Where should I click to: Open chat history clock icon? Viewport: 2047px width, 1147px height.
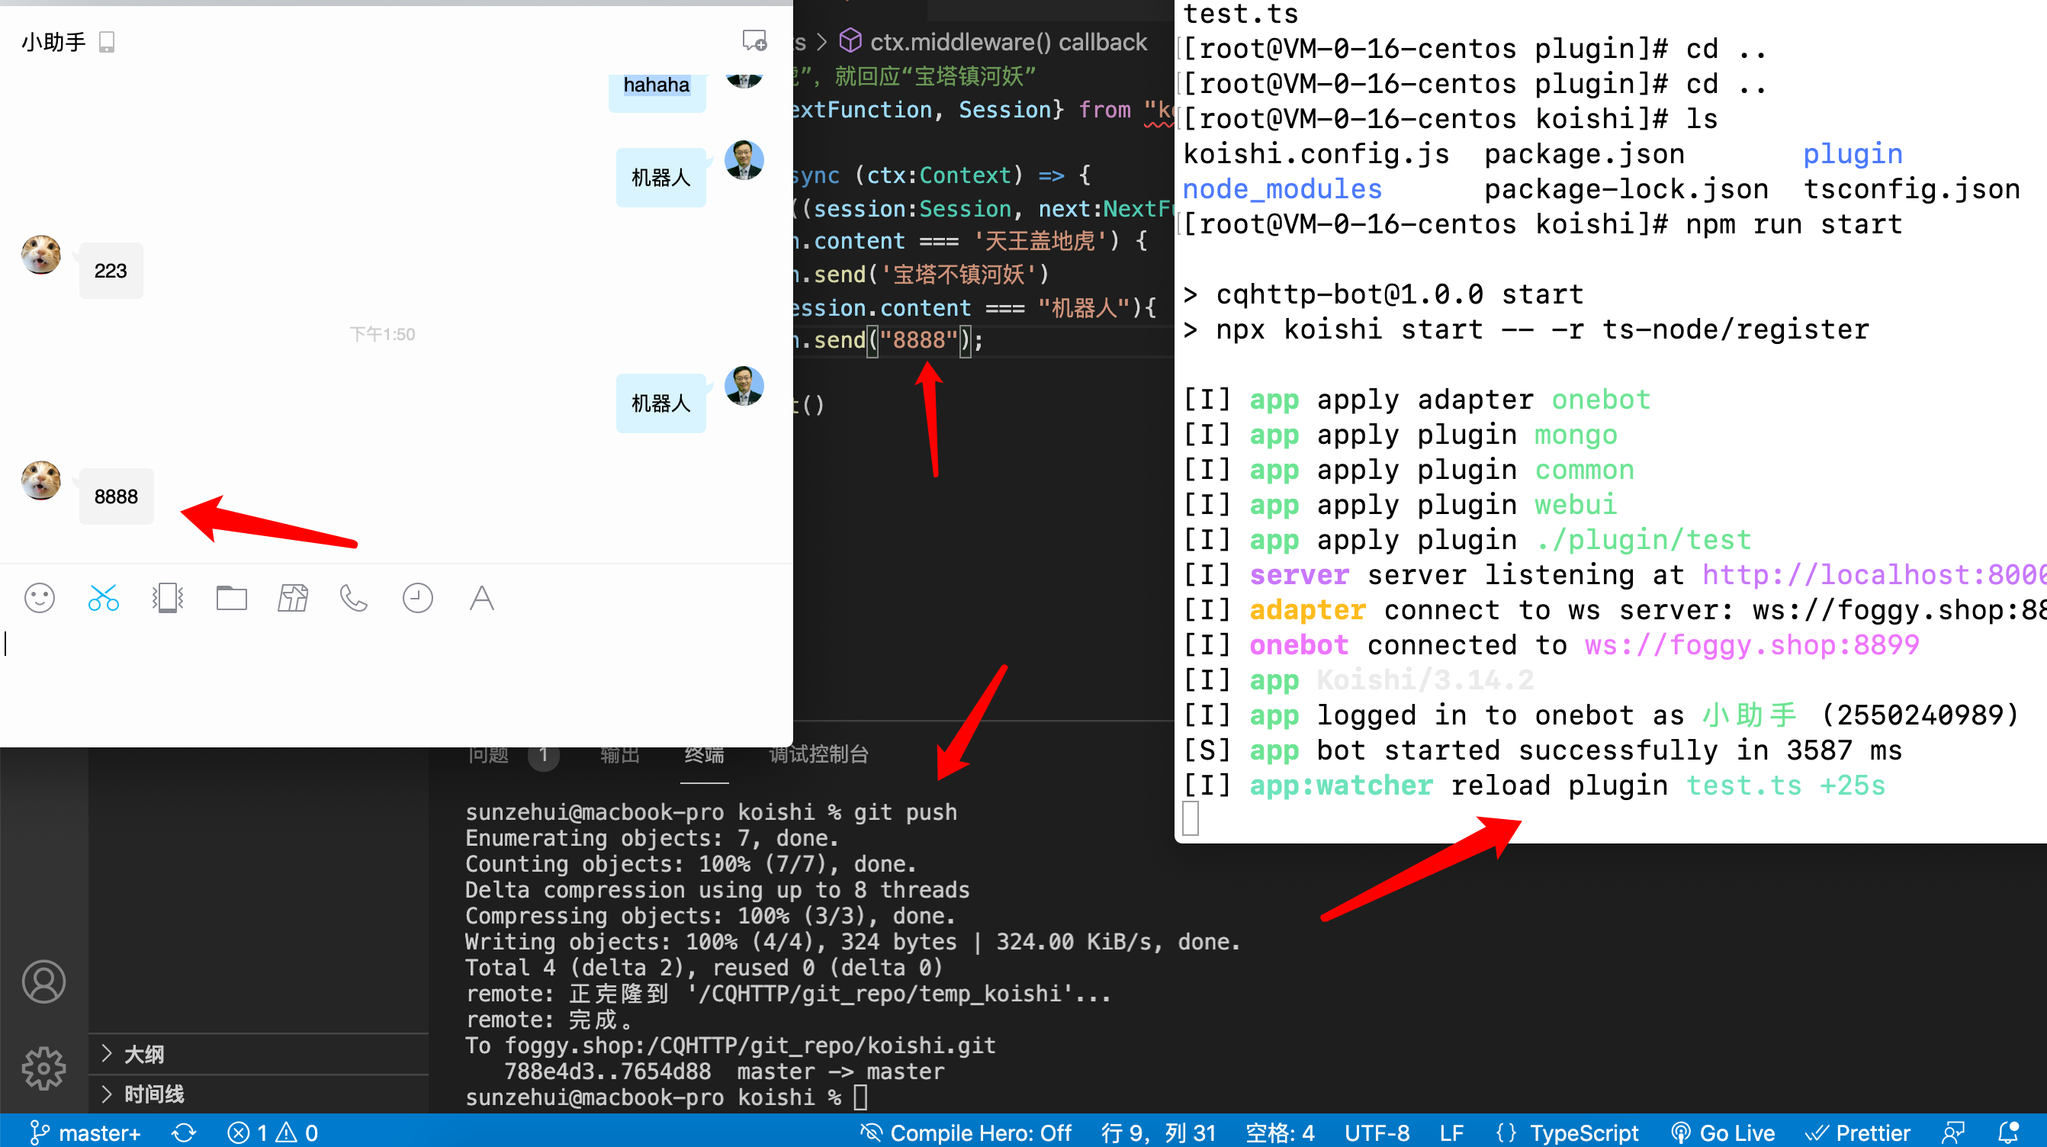point(417,598)
